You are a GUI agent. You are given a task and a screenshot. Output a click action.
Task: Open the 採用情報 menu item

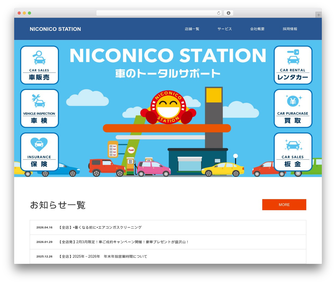point(290,29)
